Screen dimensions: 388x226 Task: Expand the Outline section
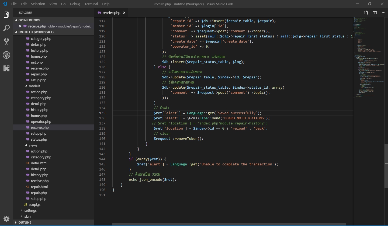(54, 222)
